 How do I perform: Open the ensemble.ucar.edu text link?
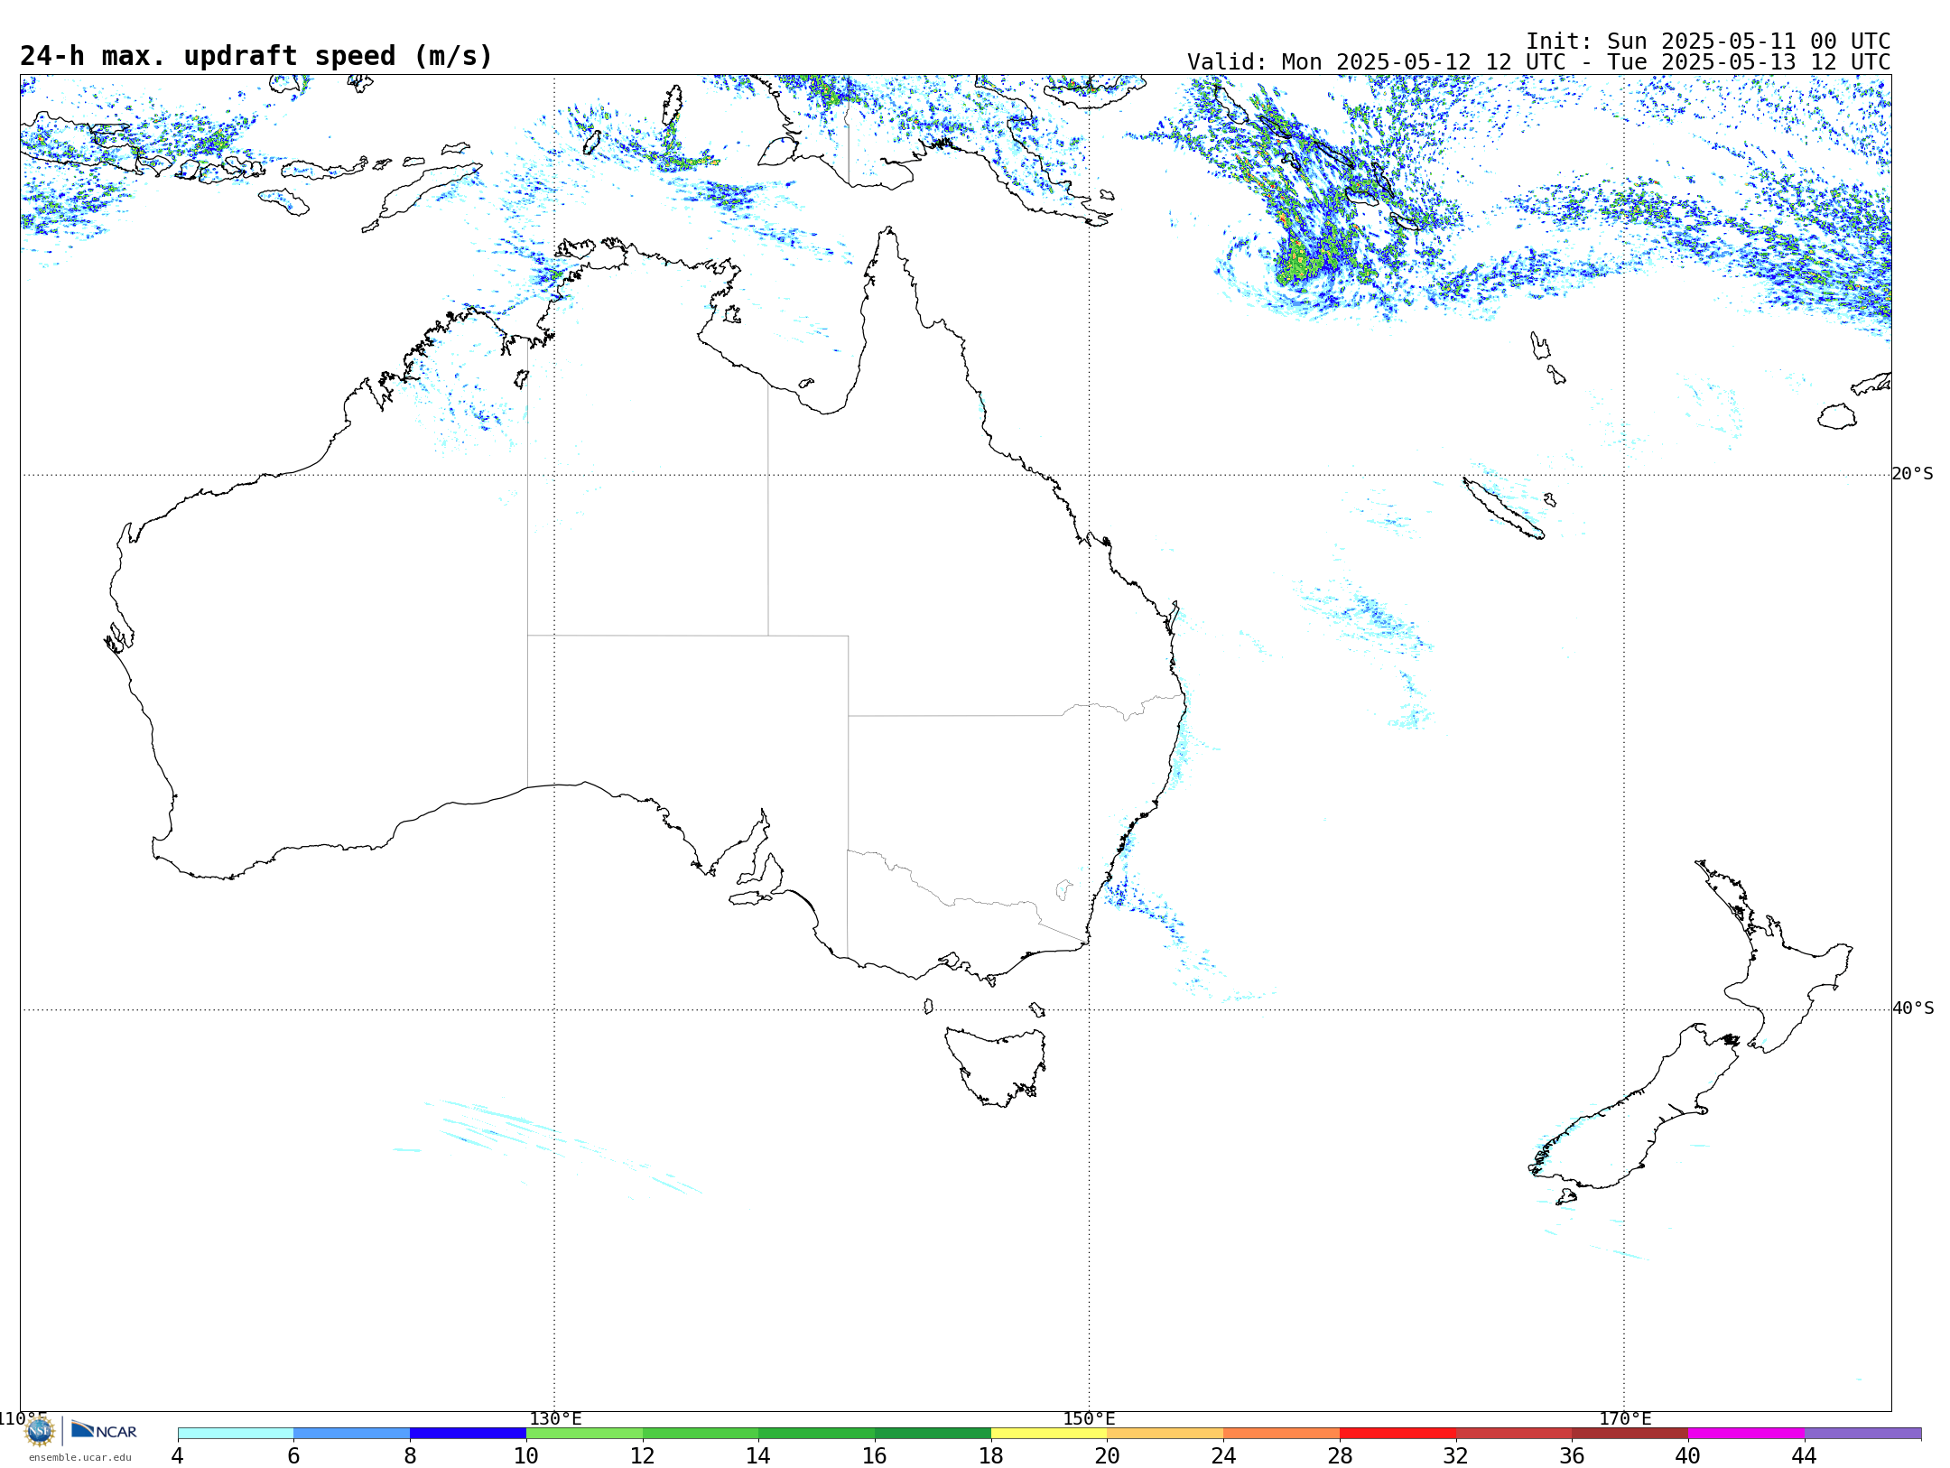pos(80,1457)
